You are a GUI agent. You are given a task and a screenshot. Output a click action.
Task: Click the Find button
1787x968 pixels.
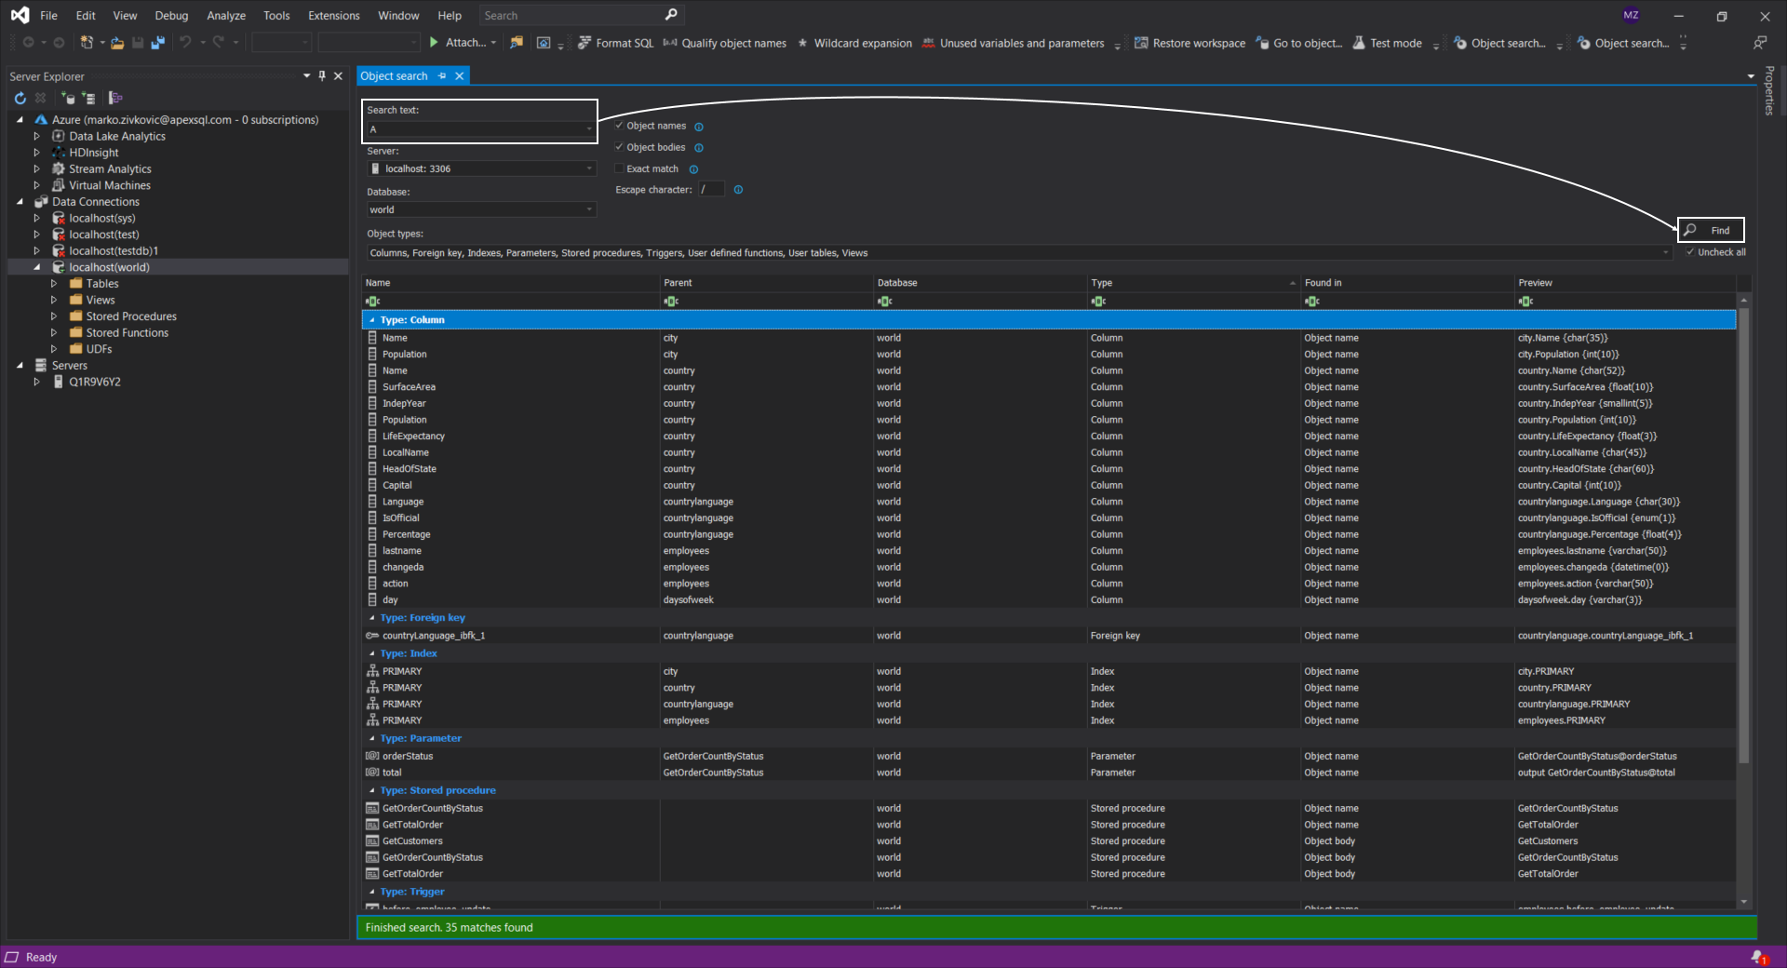[x=1711, y=230]
